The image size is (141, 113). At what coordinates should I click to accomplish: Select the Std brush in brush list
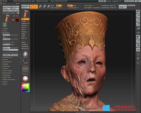(x=25, y=19)
